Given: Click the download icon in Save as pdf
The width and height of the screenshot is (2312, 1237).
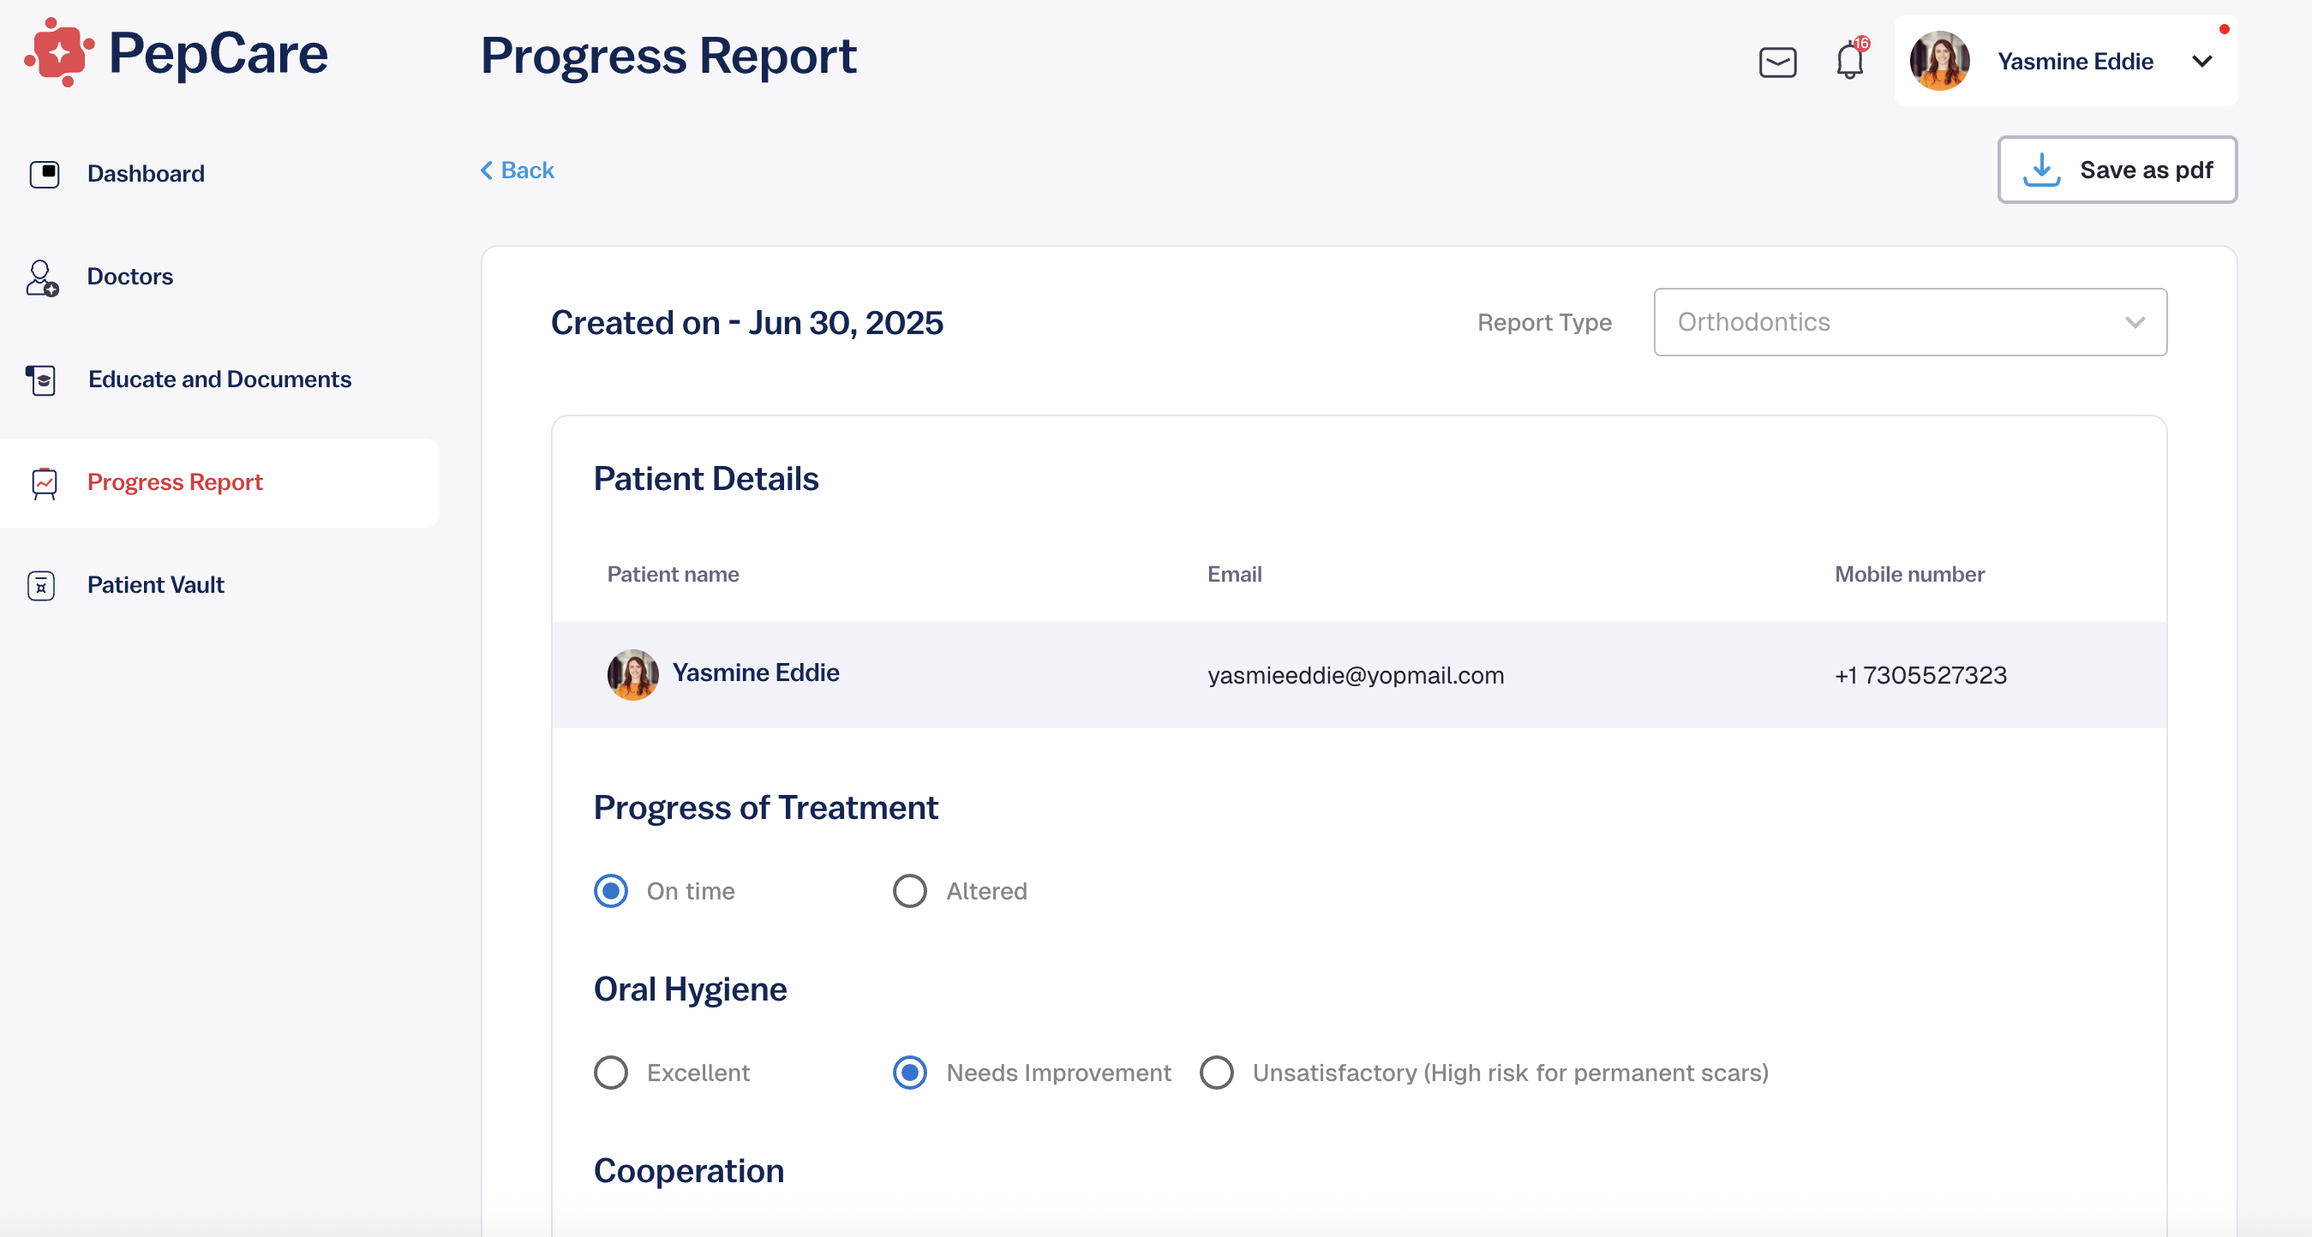Looking at the screenshot, I should (2041, 170).
